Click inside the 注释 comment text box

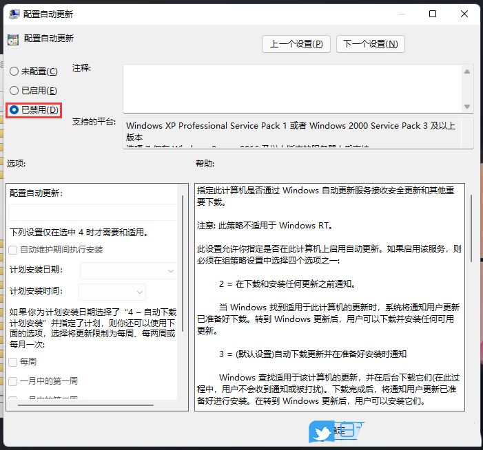click(x=293, y=89)
